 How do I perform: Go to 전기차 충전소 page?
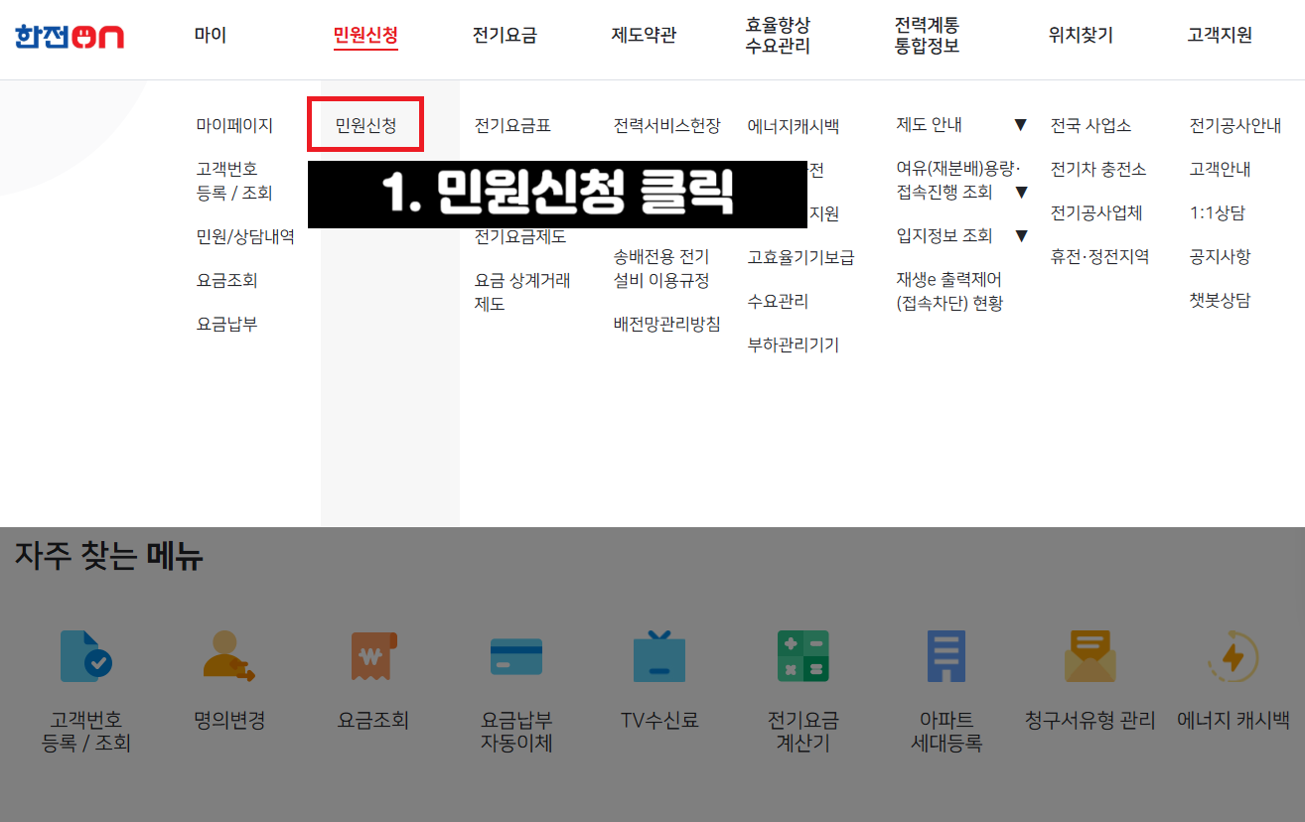(x=1096, y=169)
